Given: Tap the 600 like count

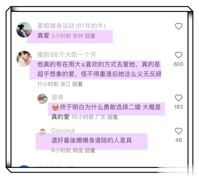Looking at the screenshot, I should tap(179, 64).
